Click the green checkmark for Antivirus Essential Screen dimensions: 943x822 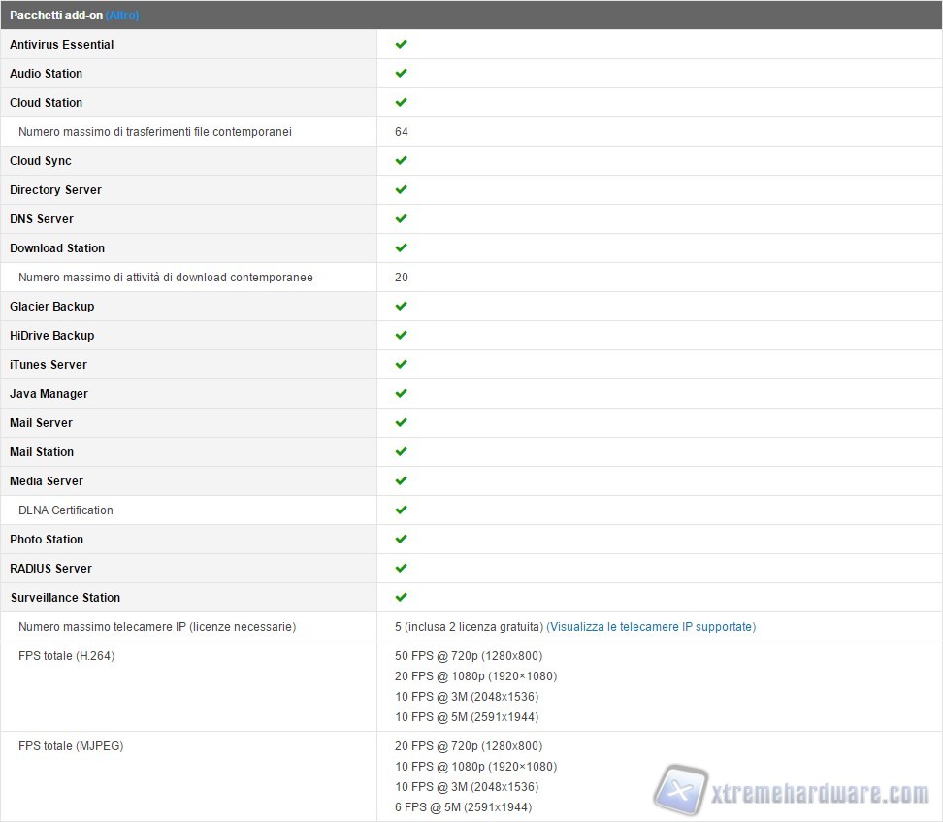[x=401, y=45]
